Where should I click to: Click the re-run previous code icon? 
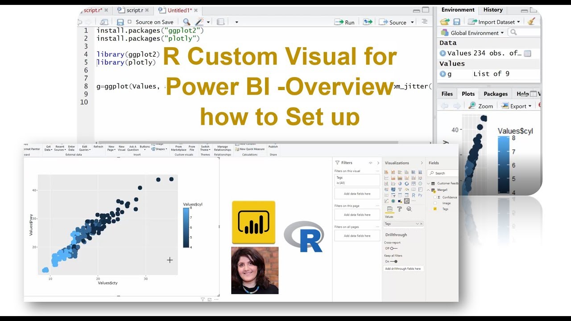click(368, 22)
